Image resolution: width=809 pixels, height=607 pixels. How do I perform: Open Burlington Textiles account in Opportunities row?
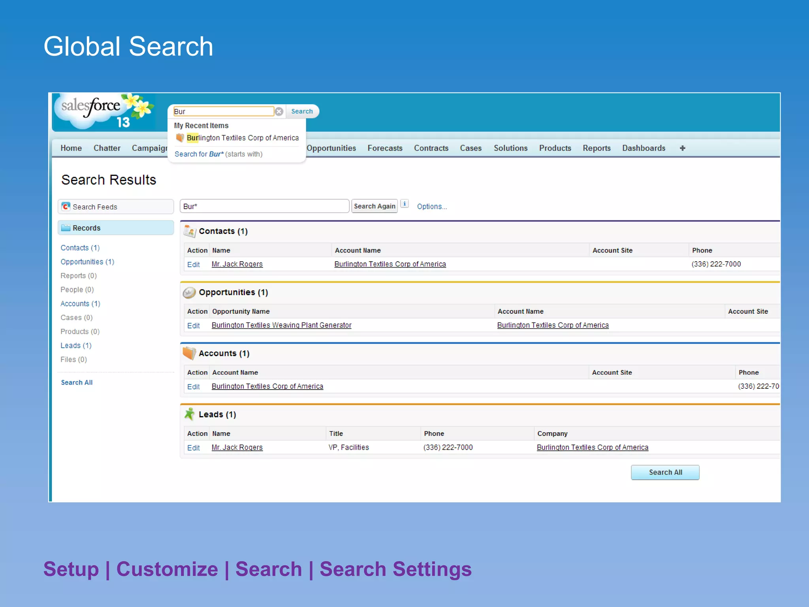[553, 325]
